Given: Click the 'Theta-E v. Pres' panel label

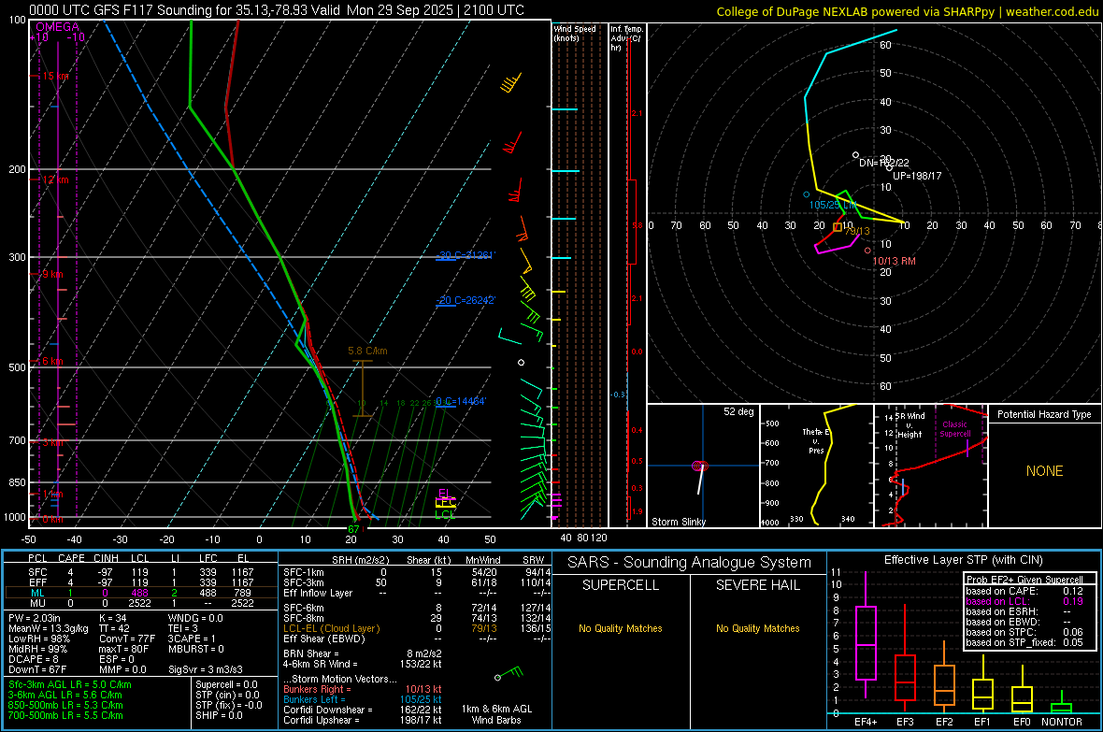Looking at the screenshot, I should tap(816, 440).
